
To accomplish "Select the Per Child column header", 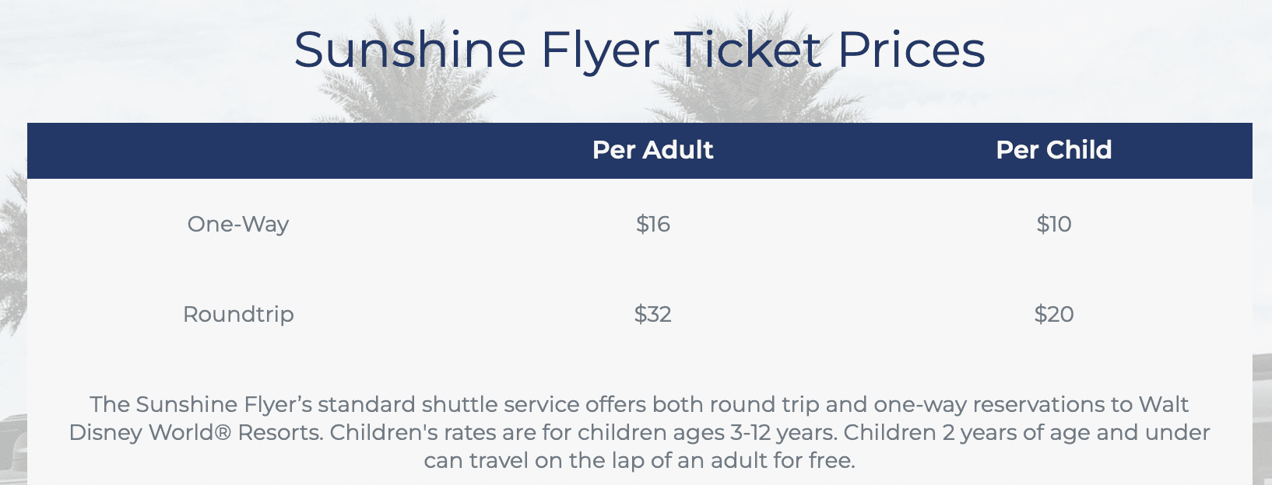I will point(1053,150).
